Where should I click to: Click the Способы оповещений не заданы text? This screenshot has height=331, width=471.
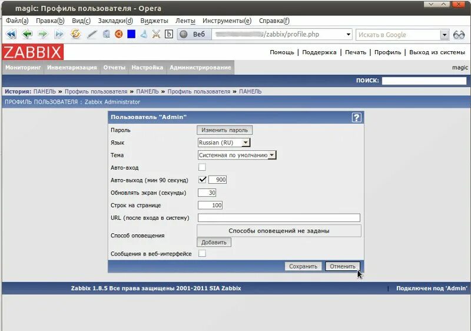[x=278, y=231]
